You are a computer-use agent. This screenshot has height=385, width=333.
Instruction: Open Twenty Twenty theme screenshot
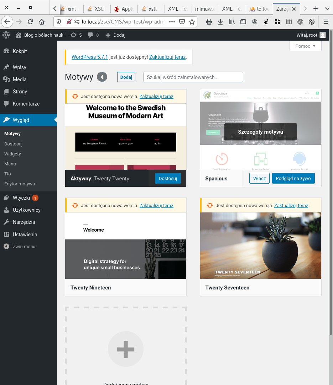(x=126, y=137)
